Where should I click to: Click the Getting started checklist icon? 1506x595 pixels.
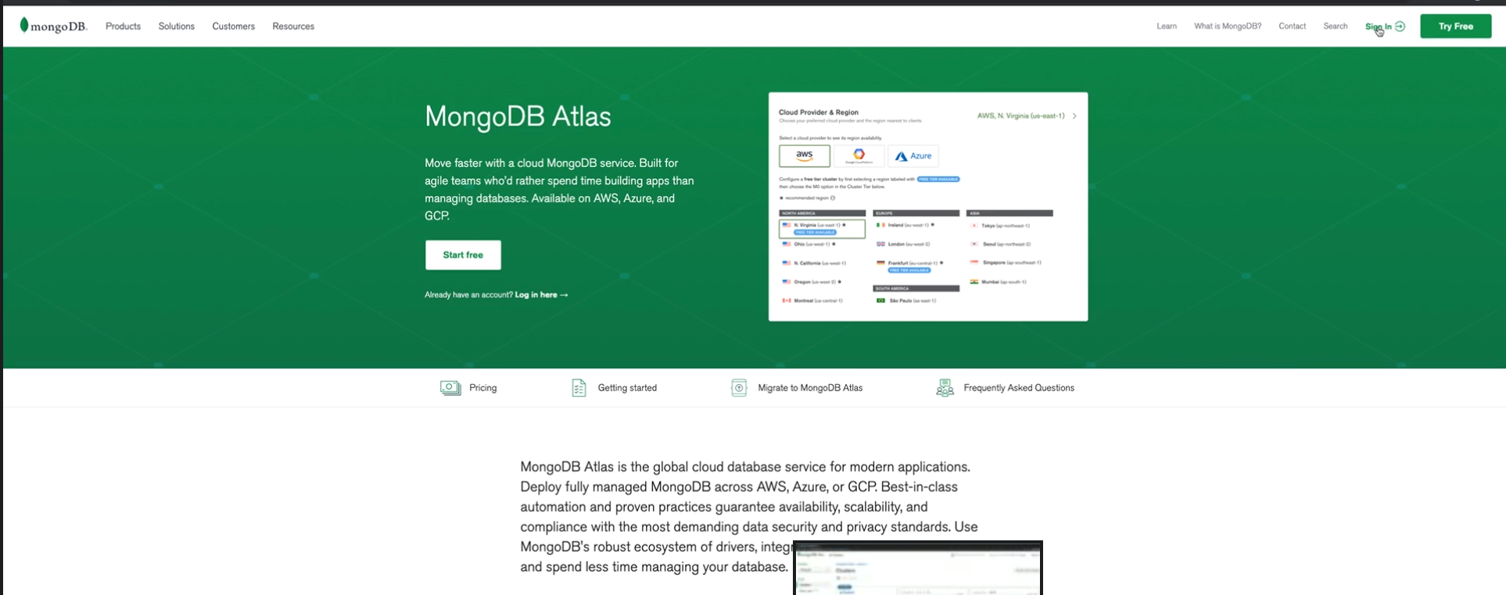579,388
